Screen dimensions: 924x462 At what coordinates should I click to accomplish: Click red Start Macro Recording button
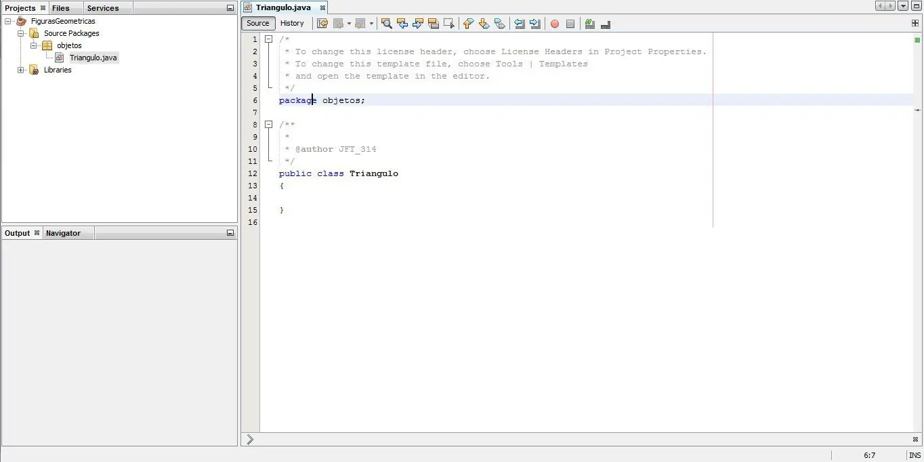click(555, 24)
